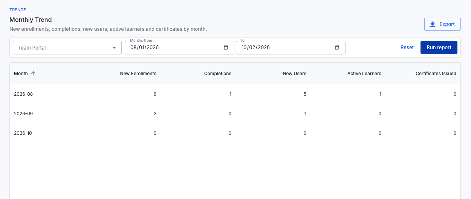Viewport: 471px width, 199px height.
Task: Open the Team Portal selector field
Action: (67, 48)
